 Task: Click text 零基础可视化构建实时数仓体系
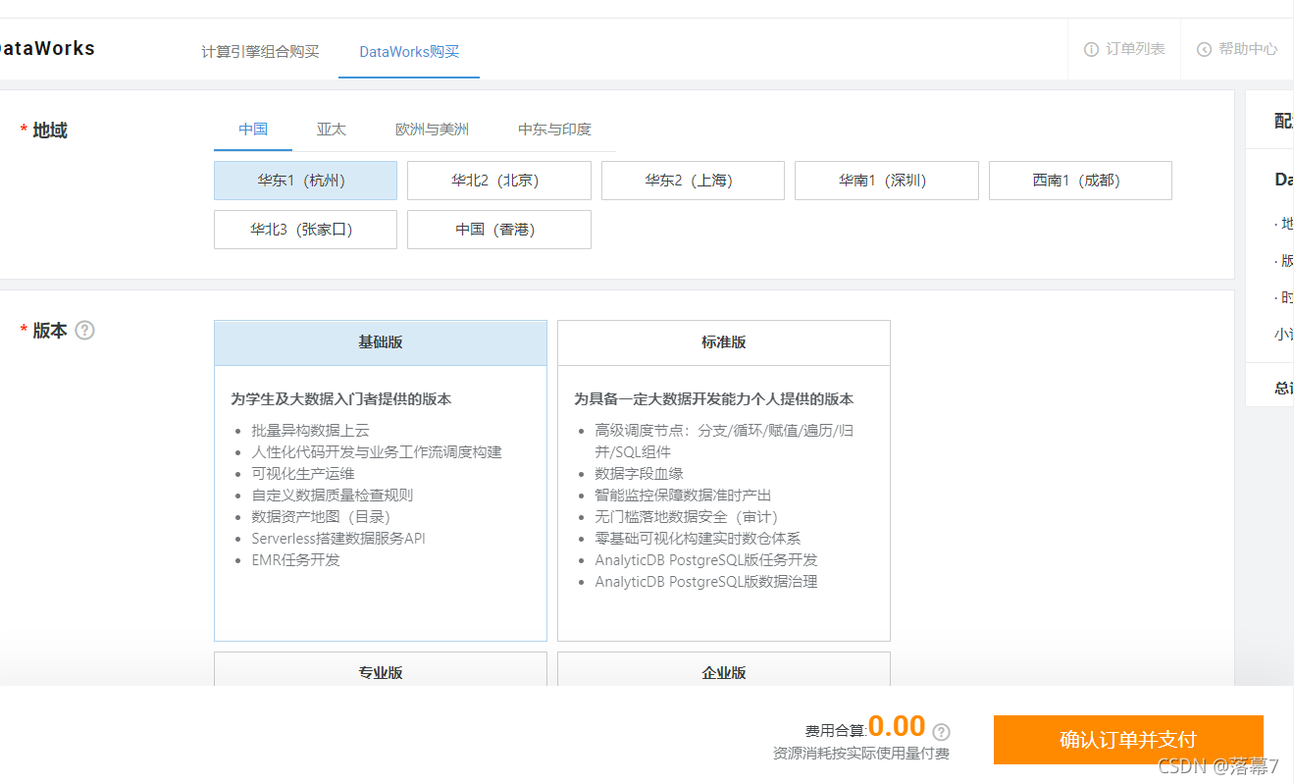click(698, 539)
